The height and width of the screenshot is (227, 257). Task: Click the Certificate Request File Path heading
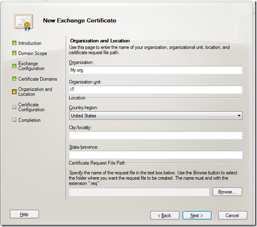[x=97, y=163]
